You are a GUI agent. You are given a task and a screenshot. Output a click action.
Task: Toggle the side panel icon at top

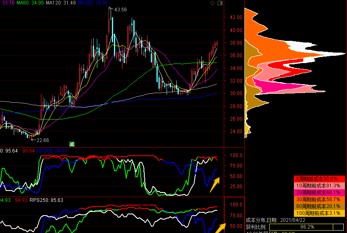[220, 3]
